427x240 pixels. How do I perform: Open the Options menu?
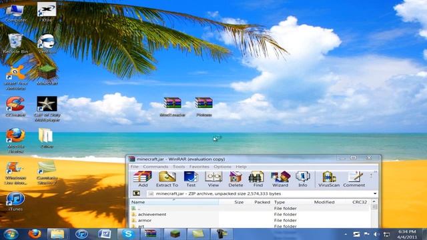tap(222, 167)
